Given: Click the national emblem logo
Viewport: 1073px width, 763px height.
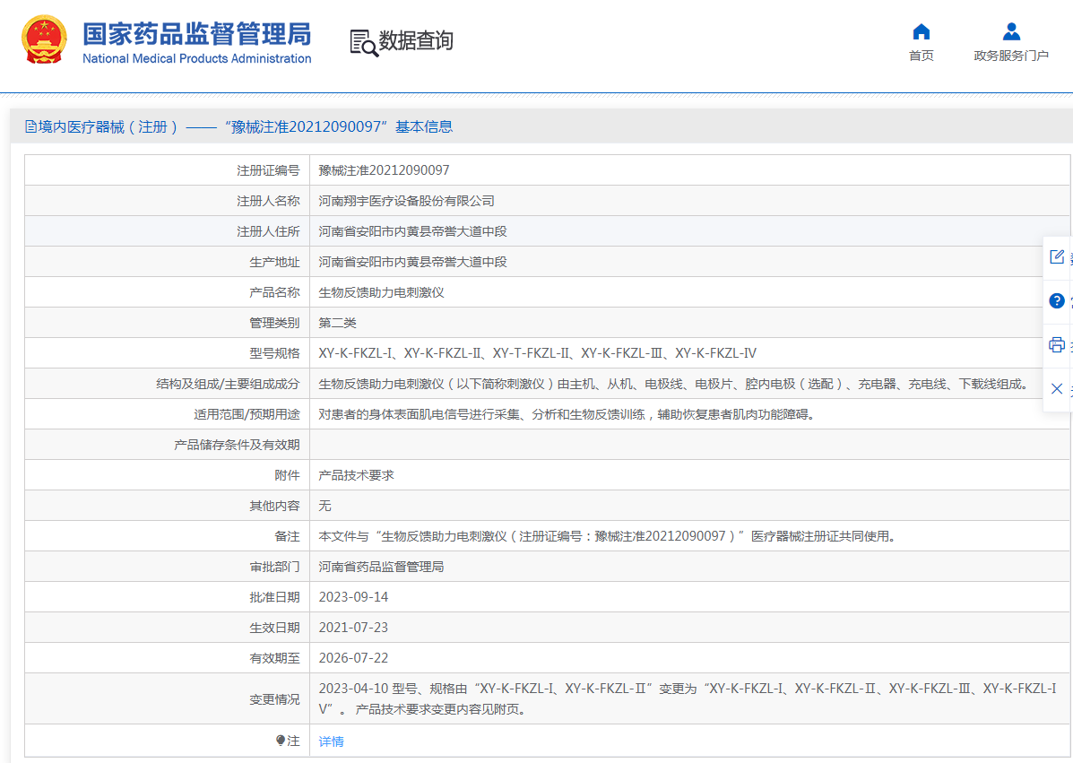Looking at the screenshot, I should (x=45, y=39).
